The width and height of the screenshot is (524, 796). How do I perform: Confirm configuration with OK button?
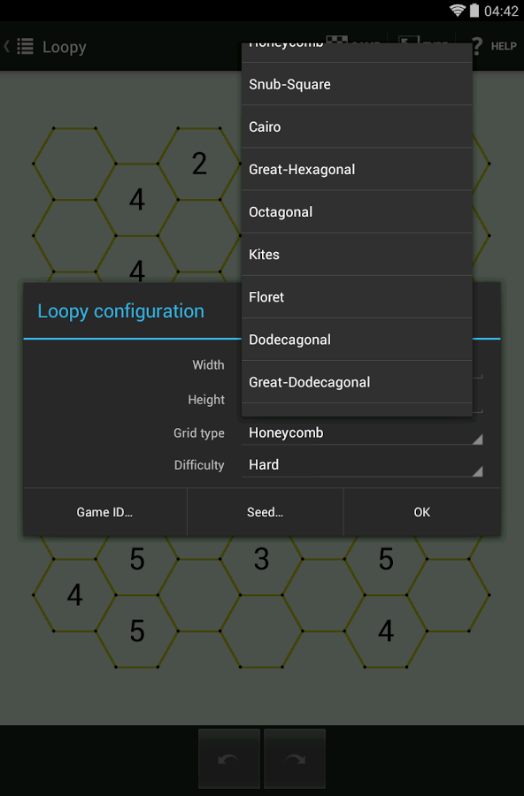[x=422, y=512]
